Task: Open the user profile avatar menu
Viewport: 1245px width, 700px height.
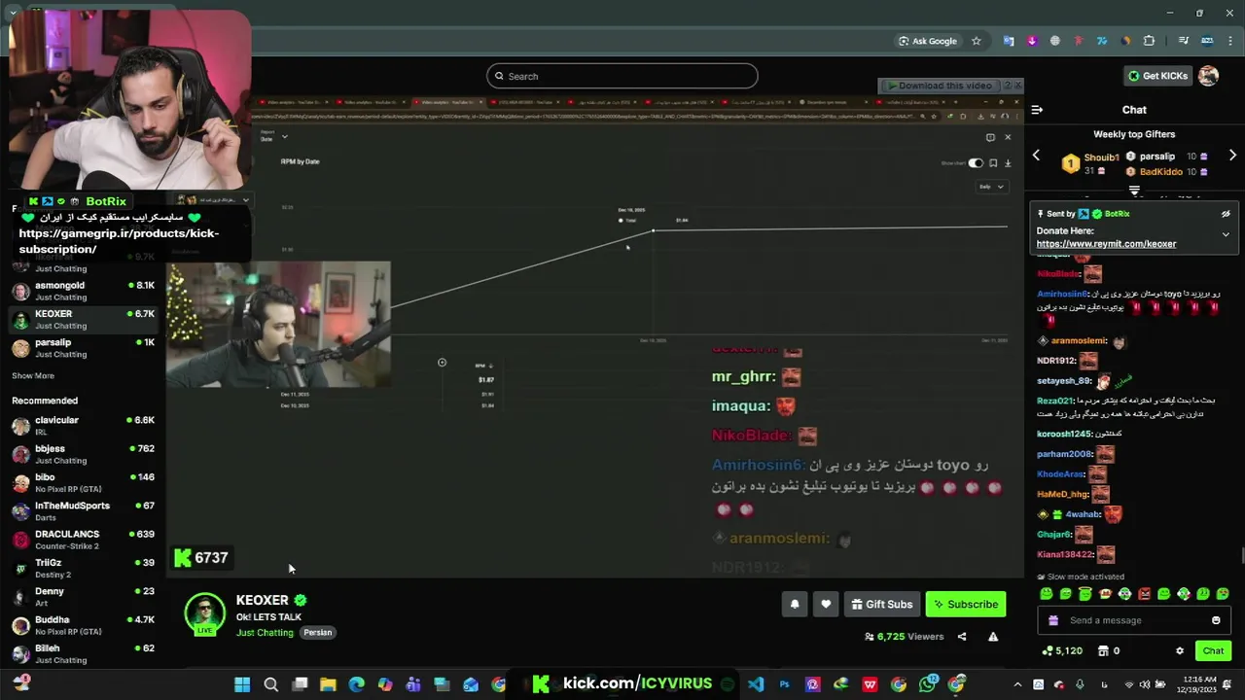Action: (1209, 76)
